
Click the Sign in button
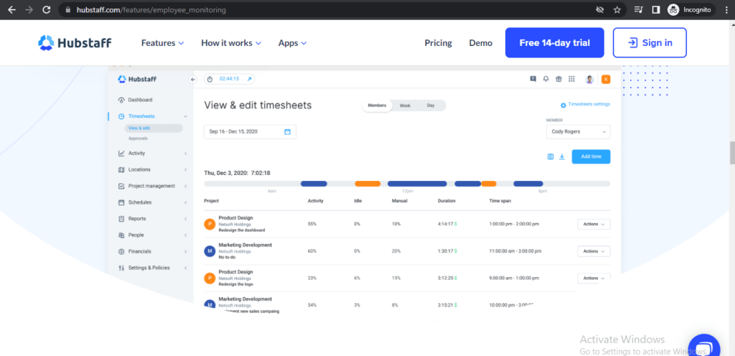click(650, 42)
